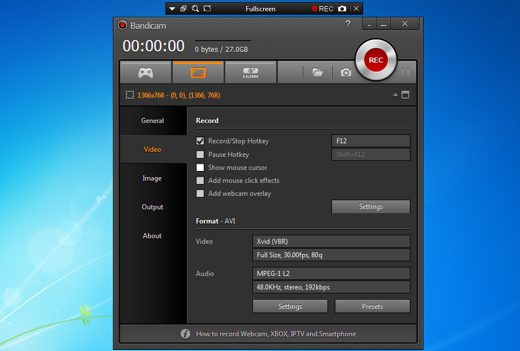Image resolution: width=520 pixels, height=351 pixels.
Task: Click the window mode icon beside the arrow
Action: coord(405,95)
